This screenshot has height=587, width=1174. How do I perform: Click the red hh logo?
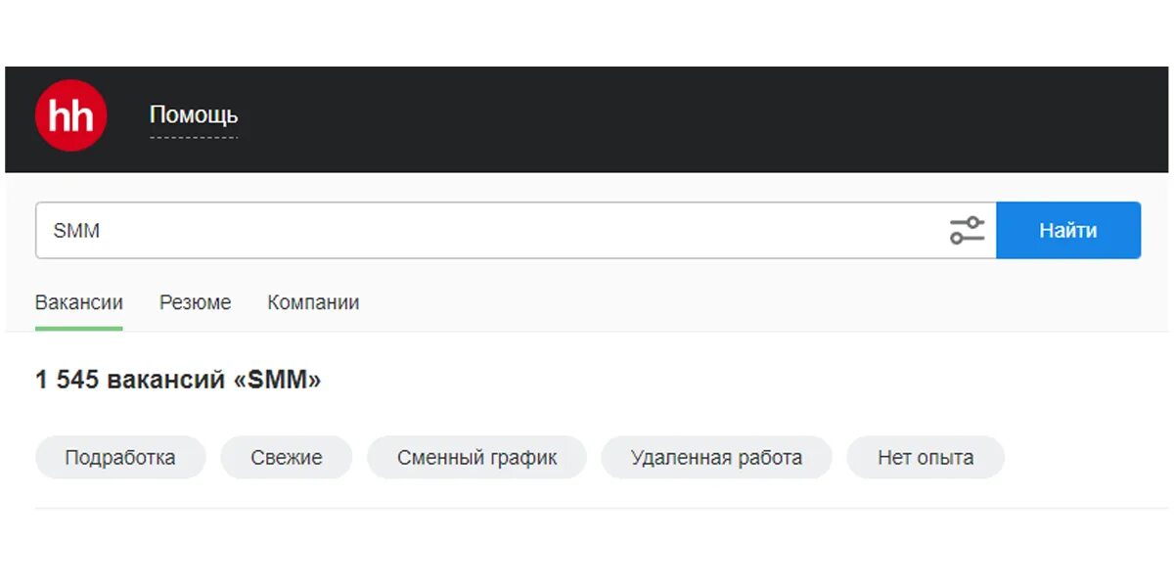pos(70,115)
